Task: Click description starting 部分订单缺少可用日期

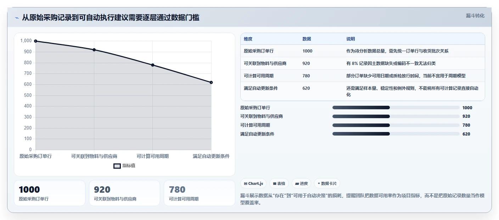Action: click(x=406, y=76)
